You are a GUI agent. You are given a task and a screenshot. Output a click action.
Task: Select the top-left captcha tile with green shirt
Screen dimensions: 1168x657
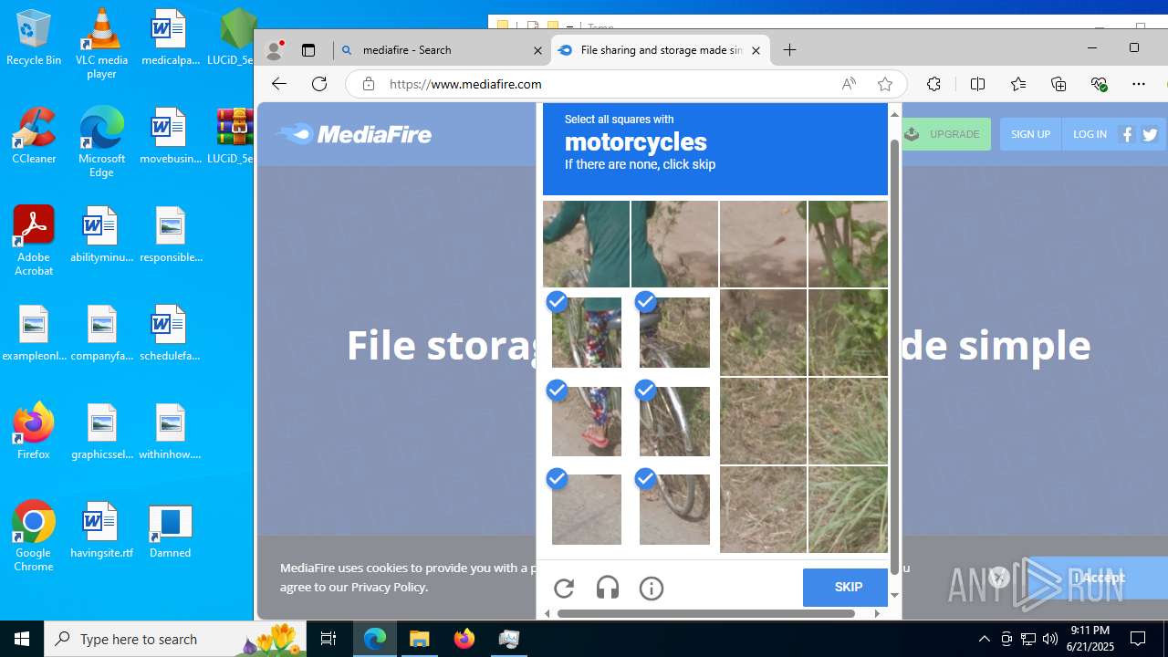click(x=586, y=244)
